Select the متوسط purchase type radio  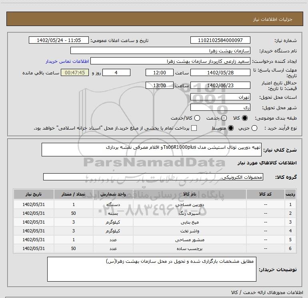(x=231, y=128)
